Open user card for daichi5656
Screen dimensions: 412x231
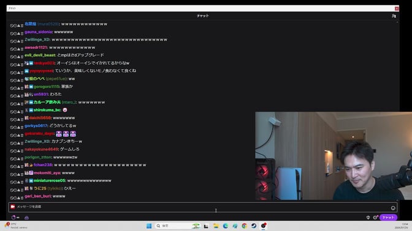(40, 118)
